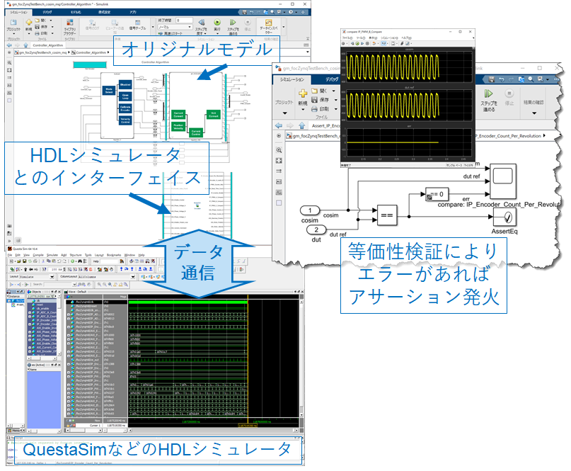
Task: Go up to parent in Assert model window
Action: click(x=302, y=125)
